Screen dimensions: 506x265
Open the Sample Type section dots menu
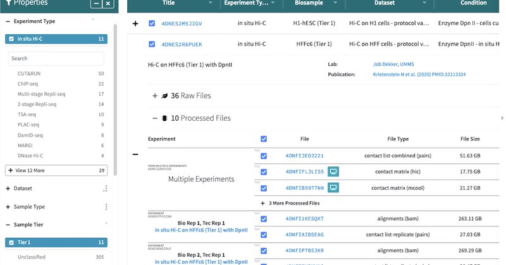(106, 207)
